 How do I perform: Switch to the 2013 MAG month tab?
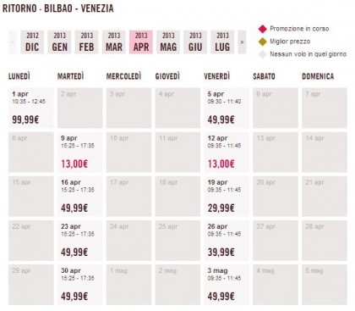tap(168, 42)
